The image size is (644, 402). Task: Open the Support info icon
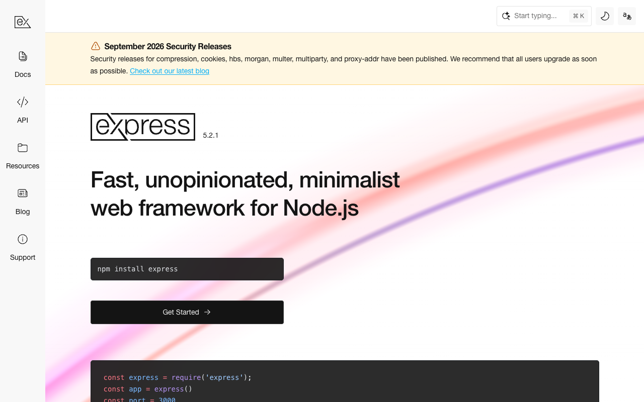[x=23, y=239]
